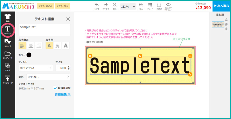Close the テキスト編集 panel
The width and height of the screenshot is (231, 119).
coord(68,19)
